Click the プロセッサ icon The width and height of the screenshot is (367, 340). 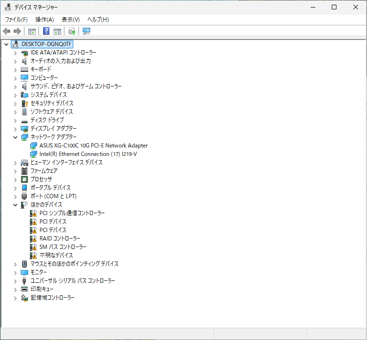(x=24, y=179)
